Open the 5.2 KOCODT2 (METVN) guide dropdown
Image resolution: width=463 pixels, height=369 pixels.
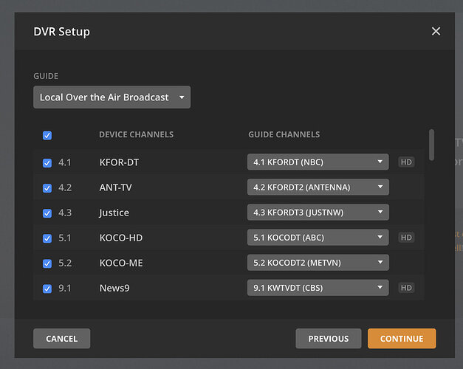point(318,263)
